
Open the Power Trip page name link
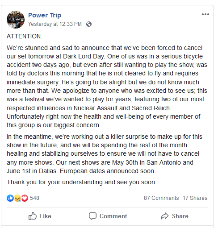[45, 15]
